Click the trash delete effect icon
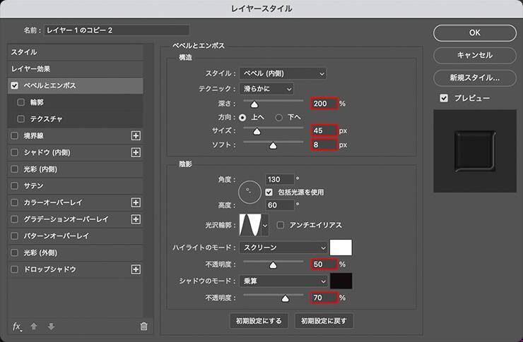The width and height of the screenshot is (523, 342). 143,326
